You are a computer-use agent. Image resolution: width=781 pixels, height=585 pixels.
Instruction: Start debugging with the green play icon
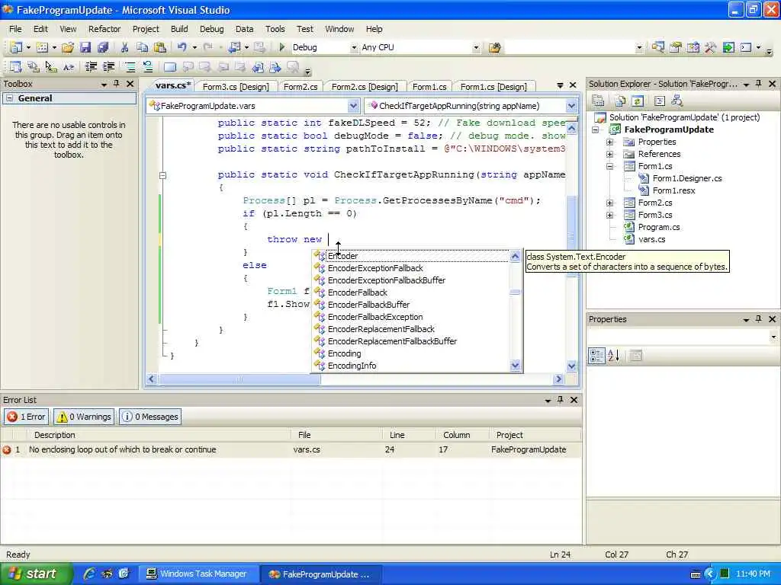[x=282, y=47]
